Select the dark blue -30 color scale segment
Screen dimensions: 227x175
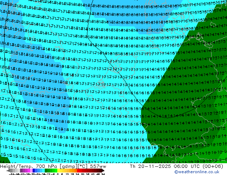pyautogui.click(x=34, y=170)
